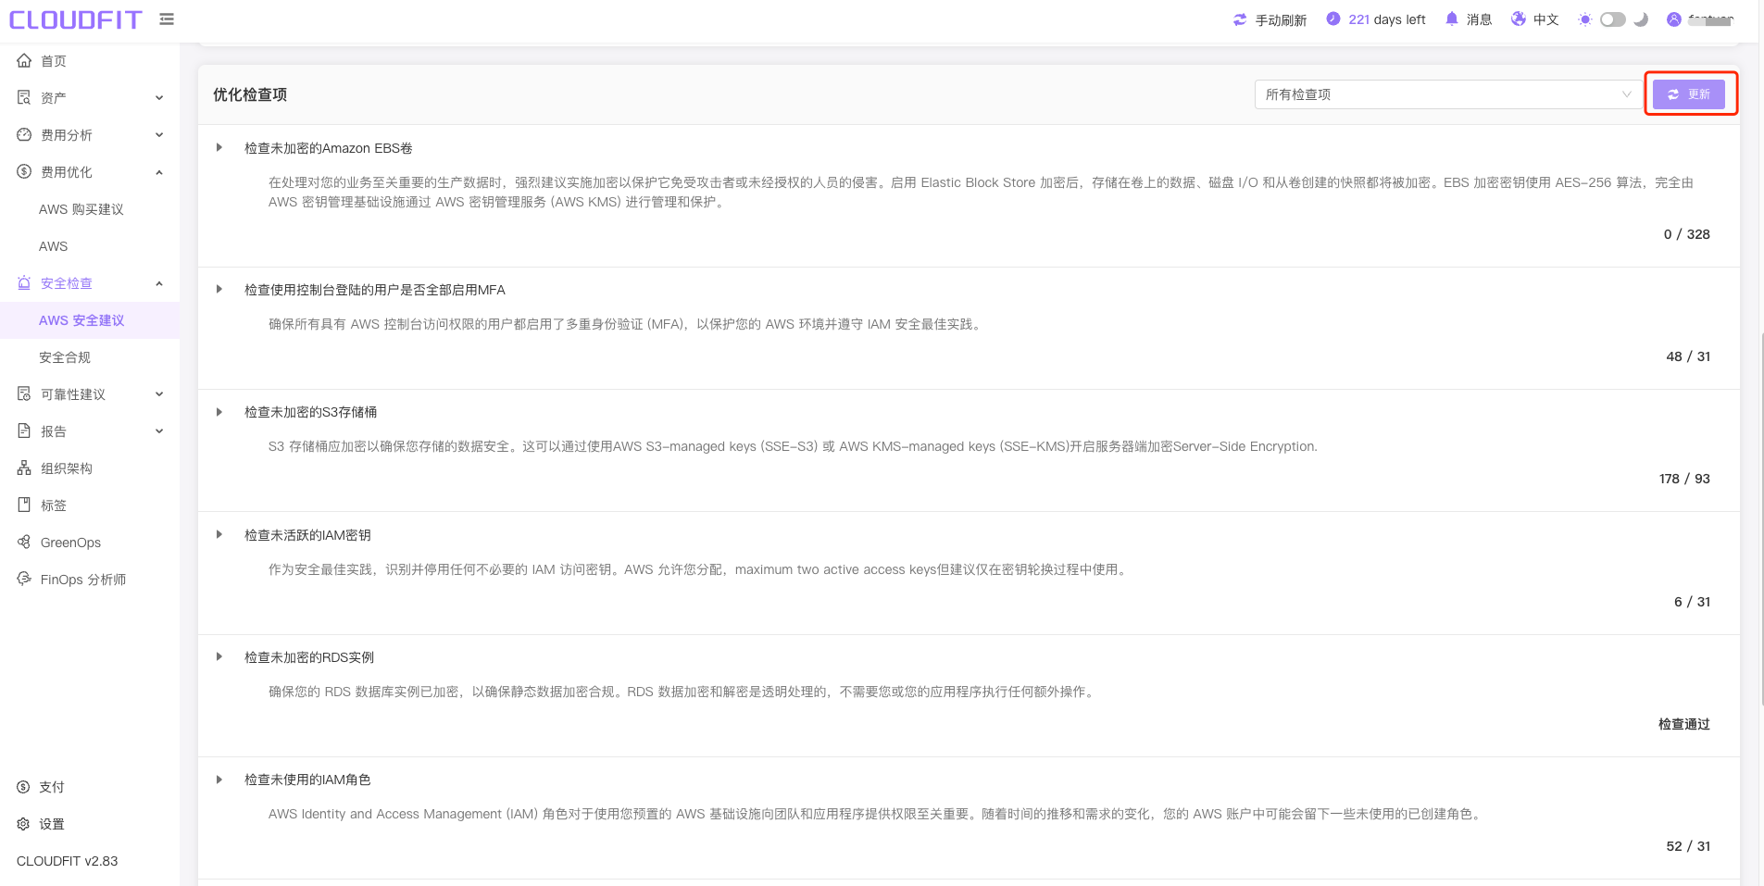Click the CLOUDFIT v2.83 version label
The height and width of the screenshot is (886, 1764).
pyautogui.click(x=68, y=861)
